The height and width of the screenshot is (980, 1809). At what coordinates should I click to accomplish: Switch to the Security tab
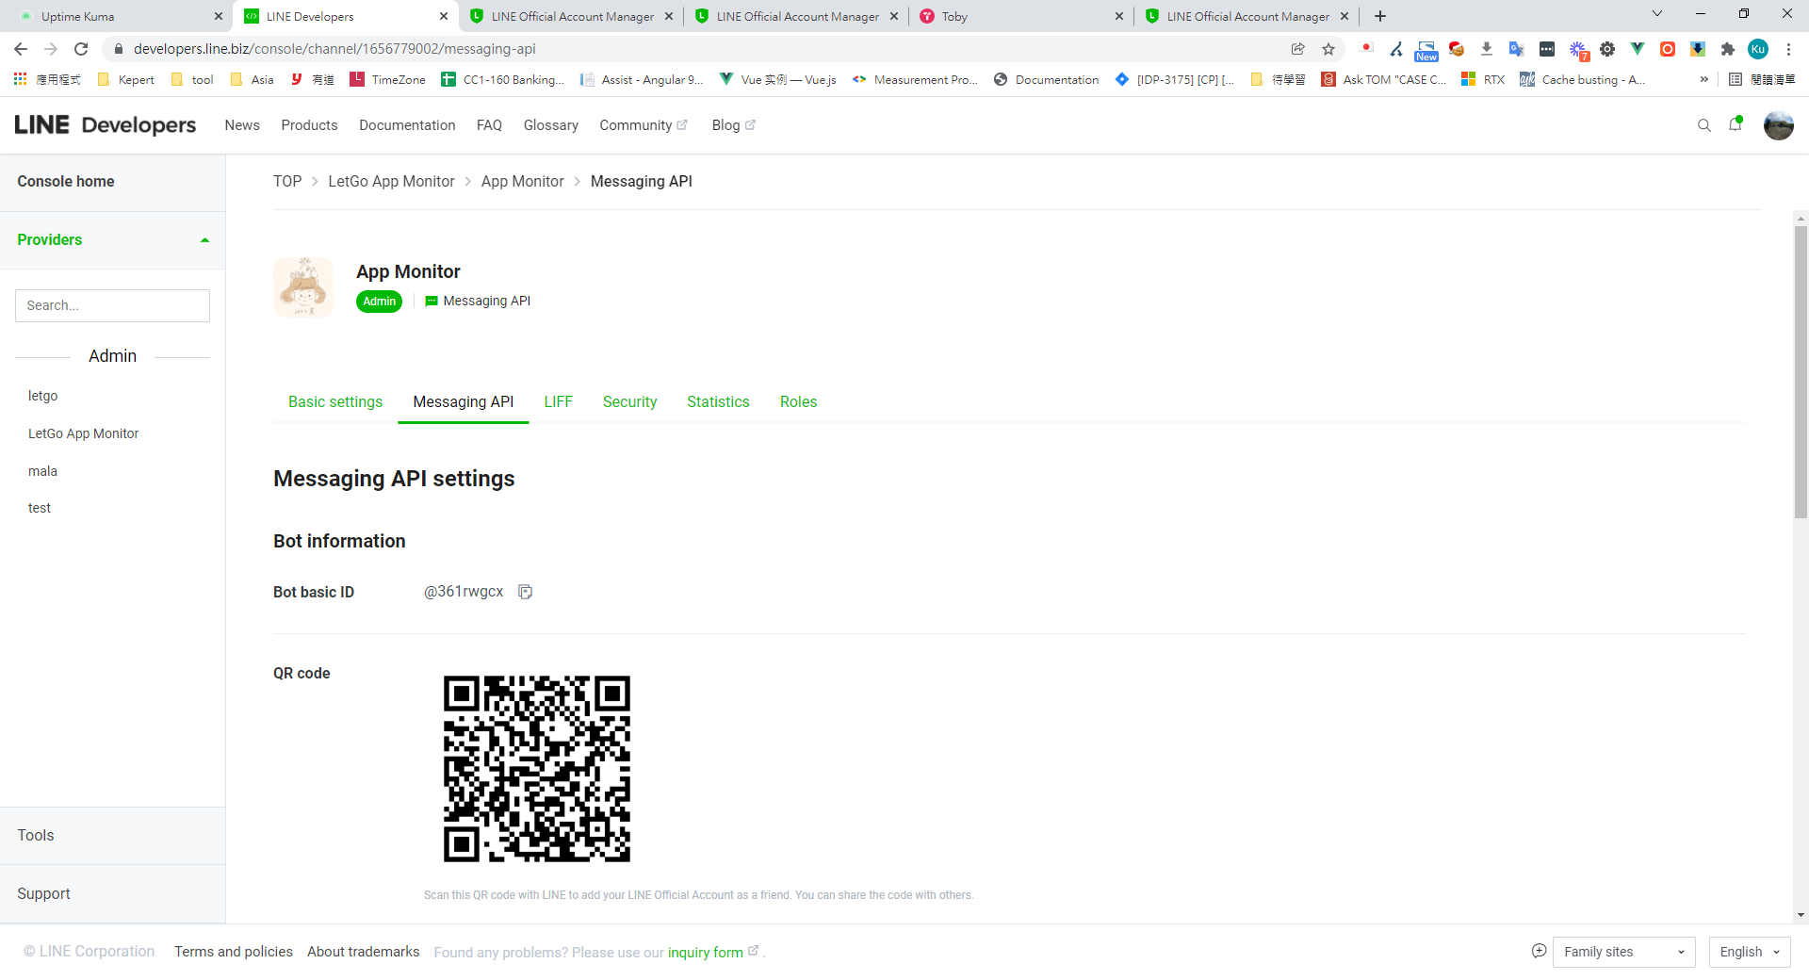point(629,401)
